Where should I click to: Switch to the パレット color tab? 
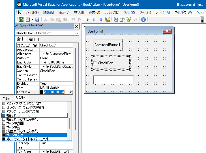tap(7, 98)
